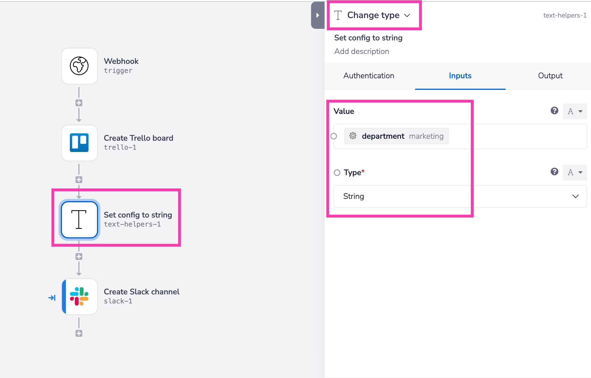Viewport: 591px width, 378px height.
Task: Open the Create Slack channel step icon
Action: [x=79, y=296]
